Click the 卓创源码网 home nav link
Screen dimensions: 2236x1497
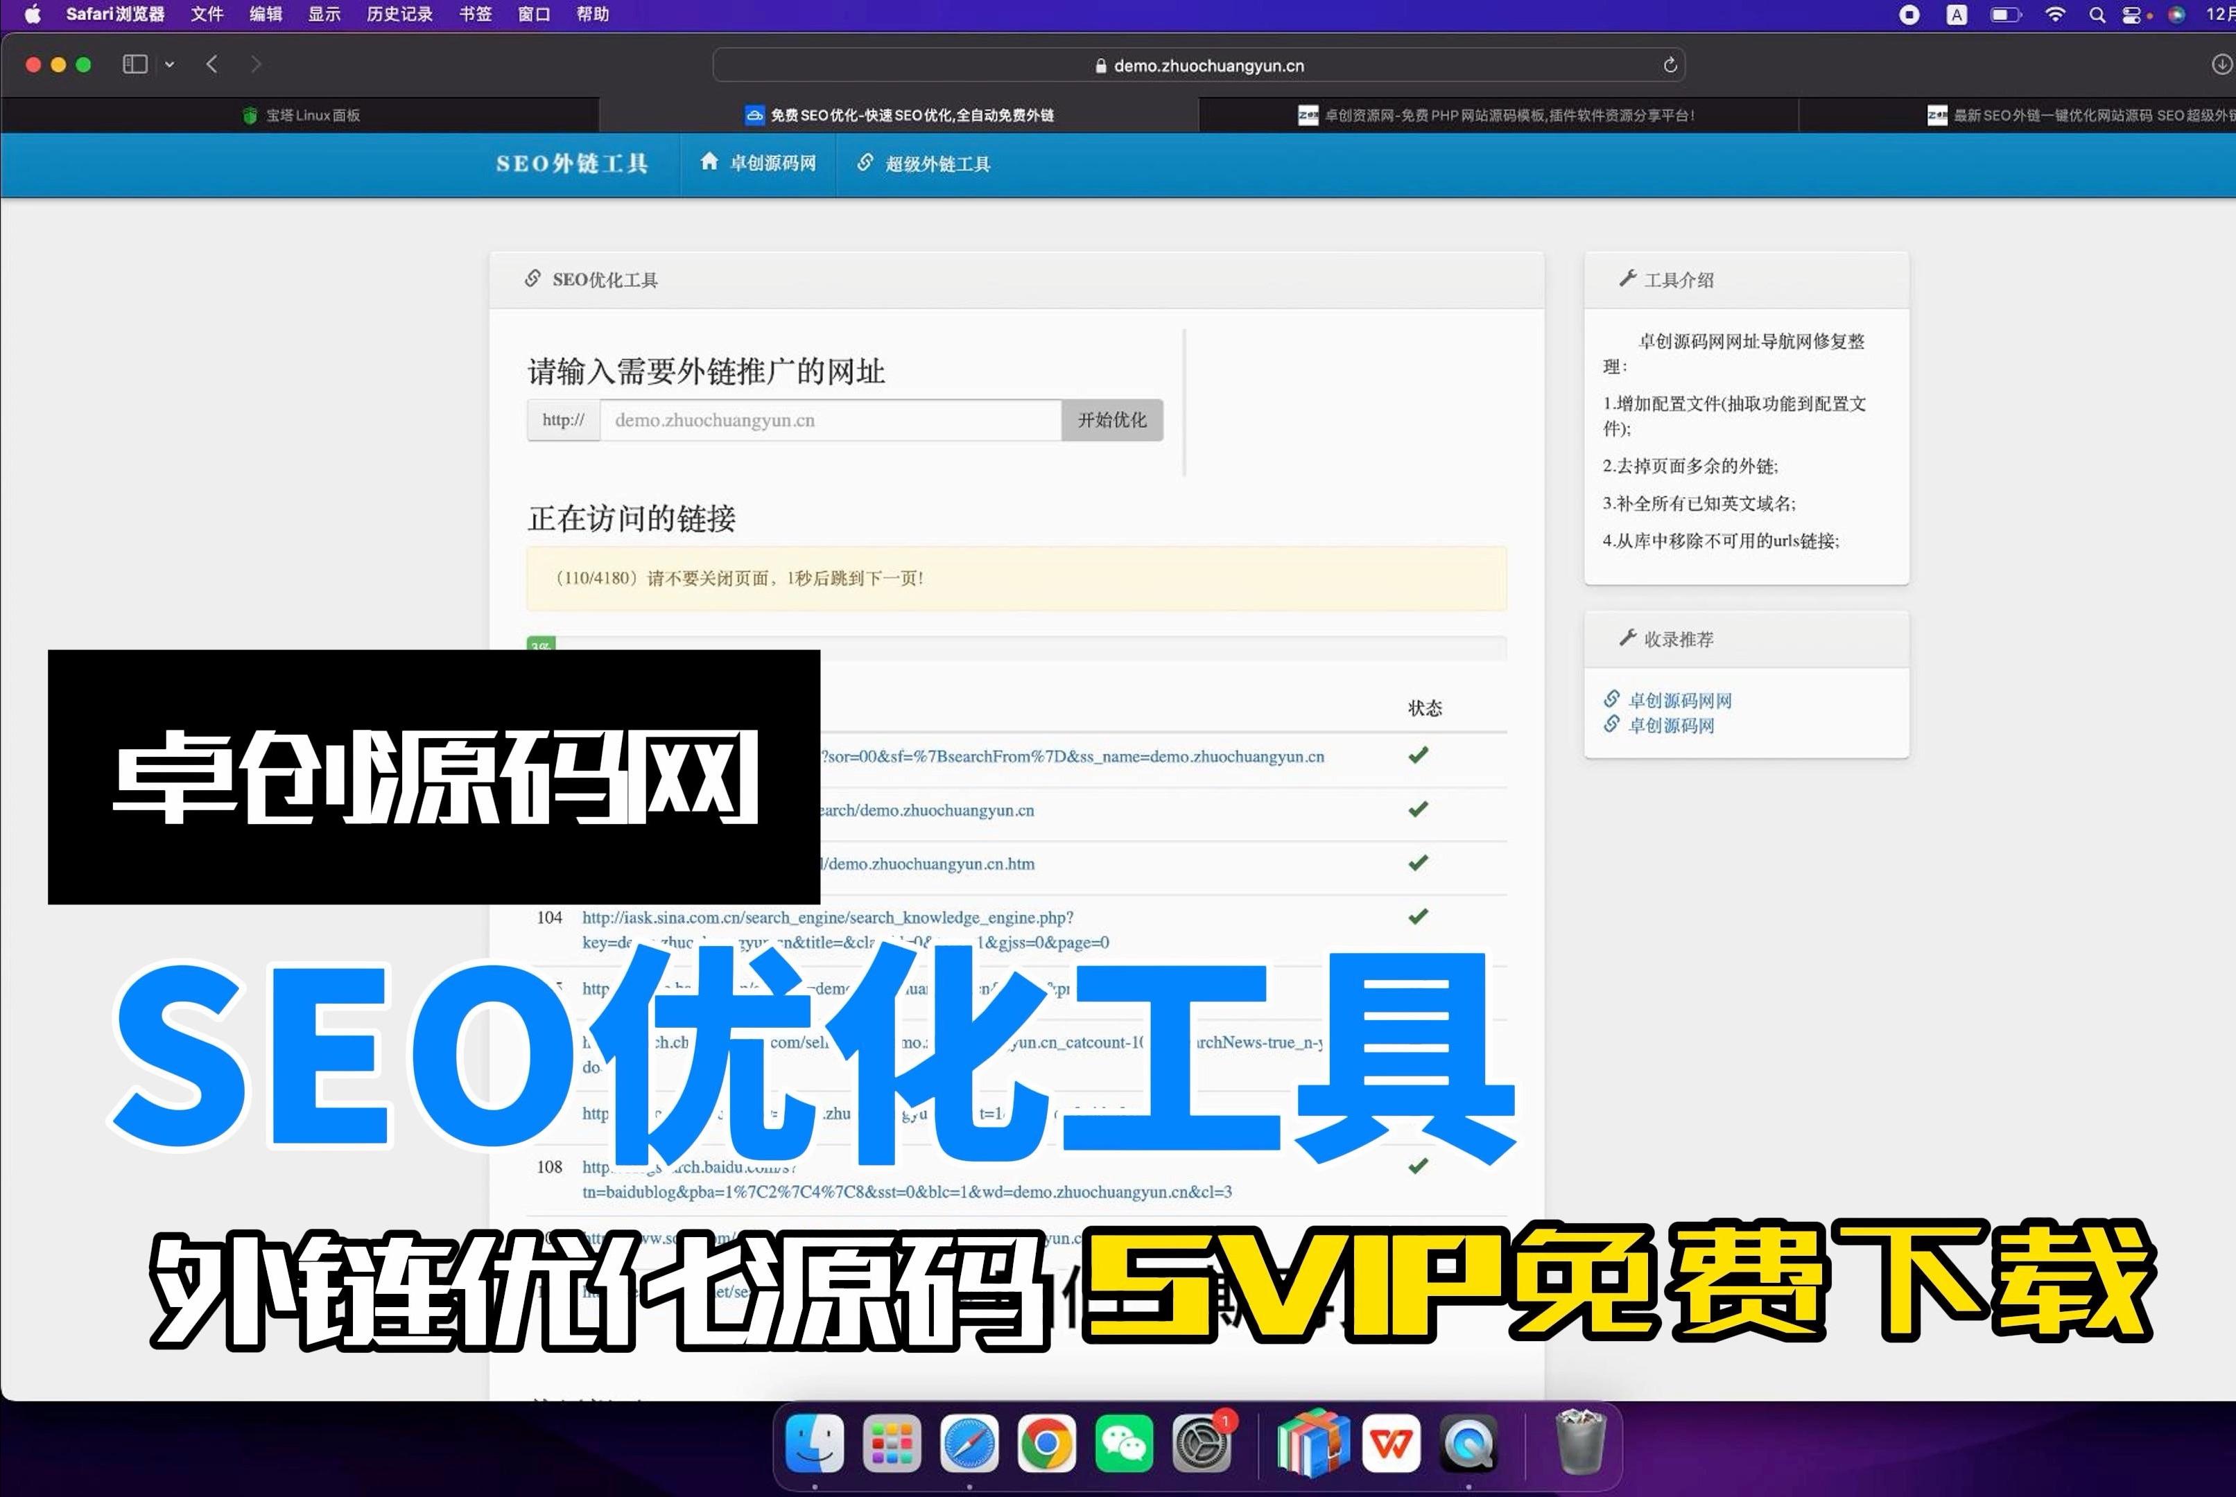click(759, 164)
